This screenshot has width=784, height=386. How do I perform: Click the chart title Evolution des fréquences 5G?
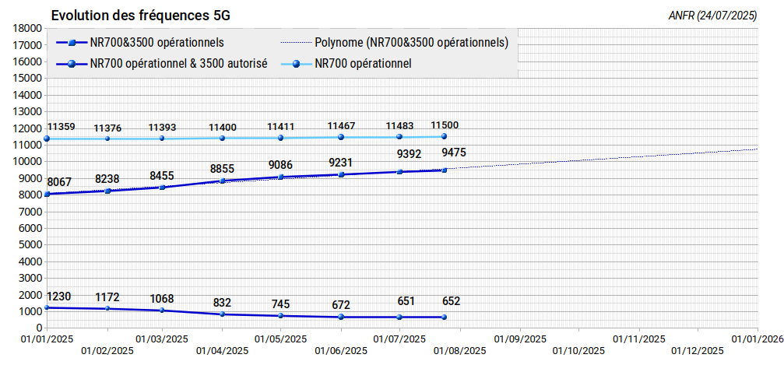(x=141, y=16)
